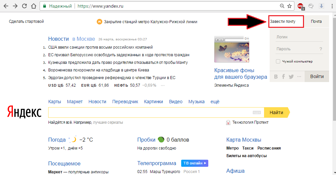Click the password help question mark

321,49
